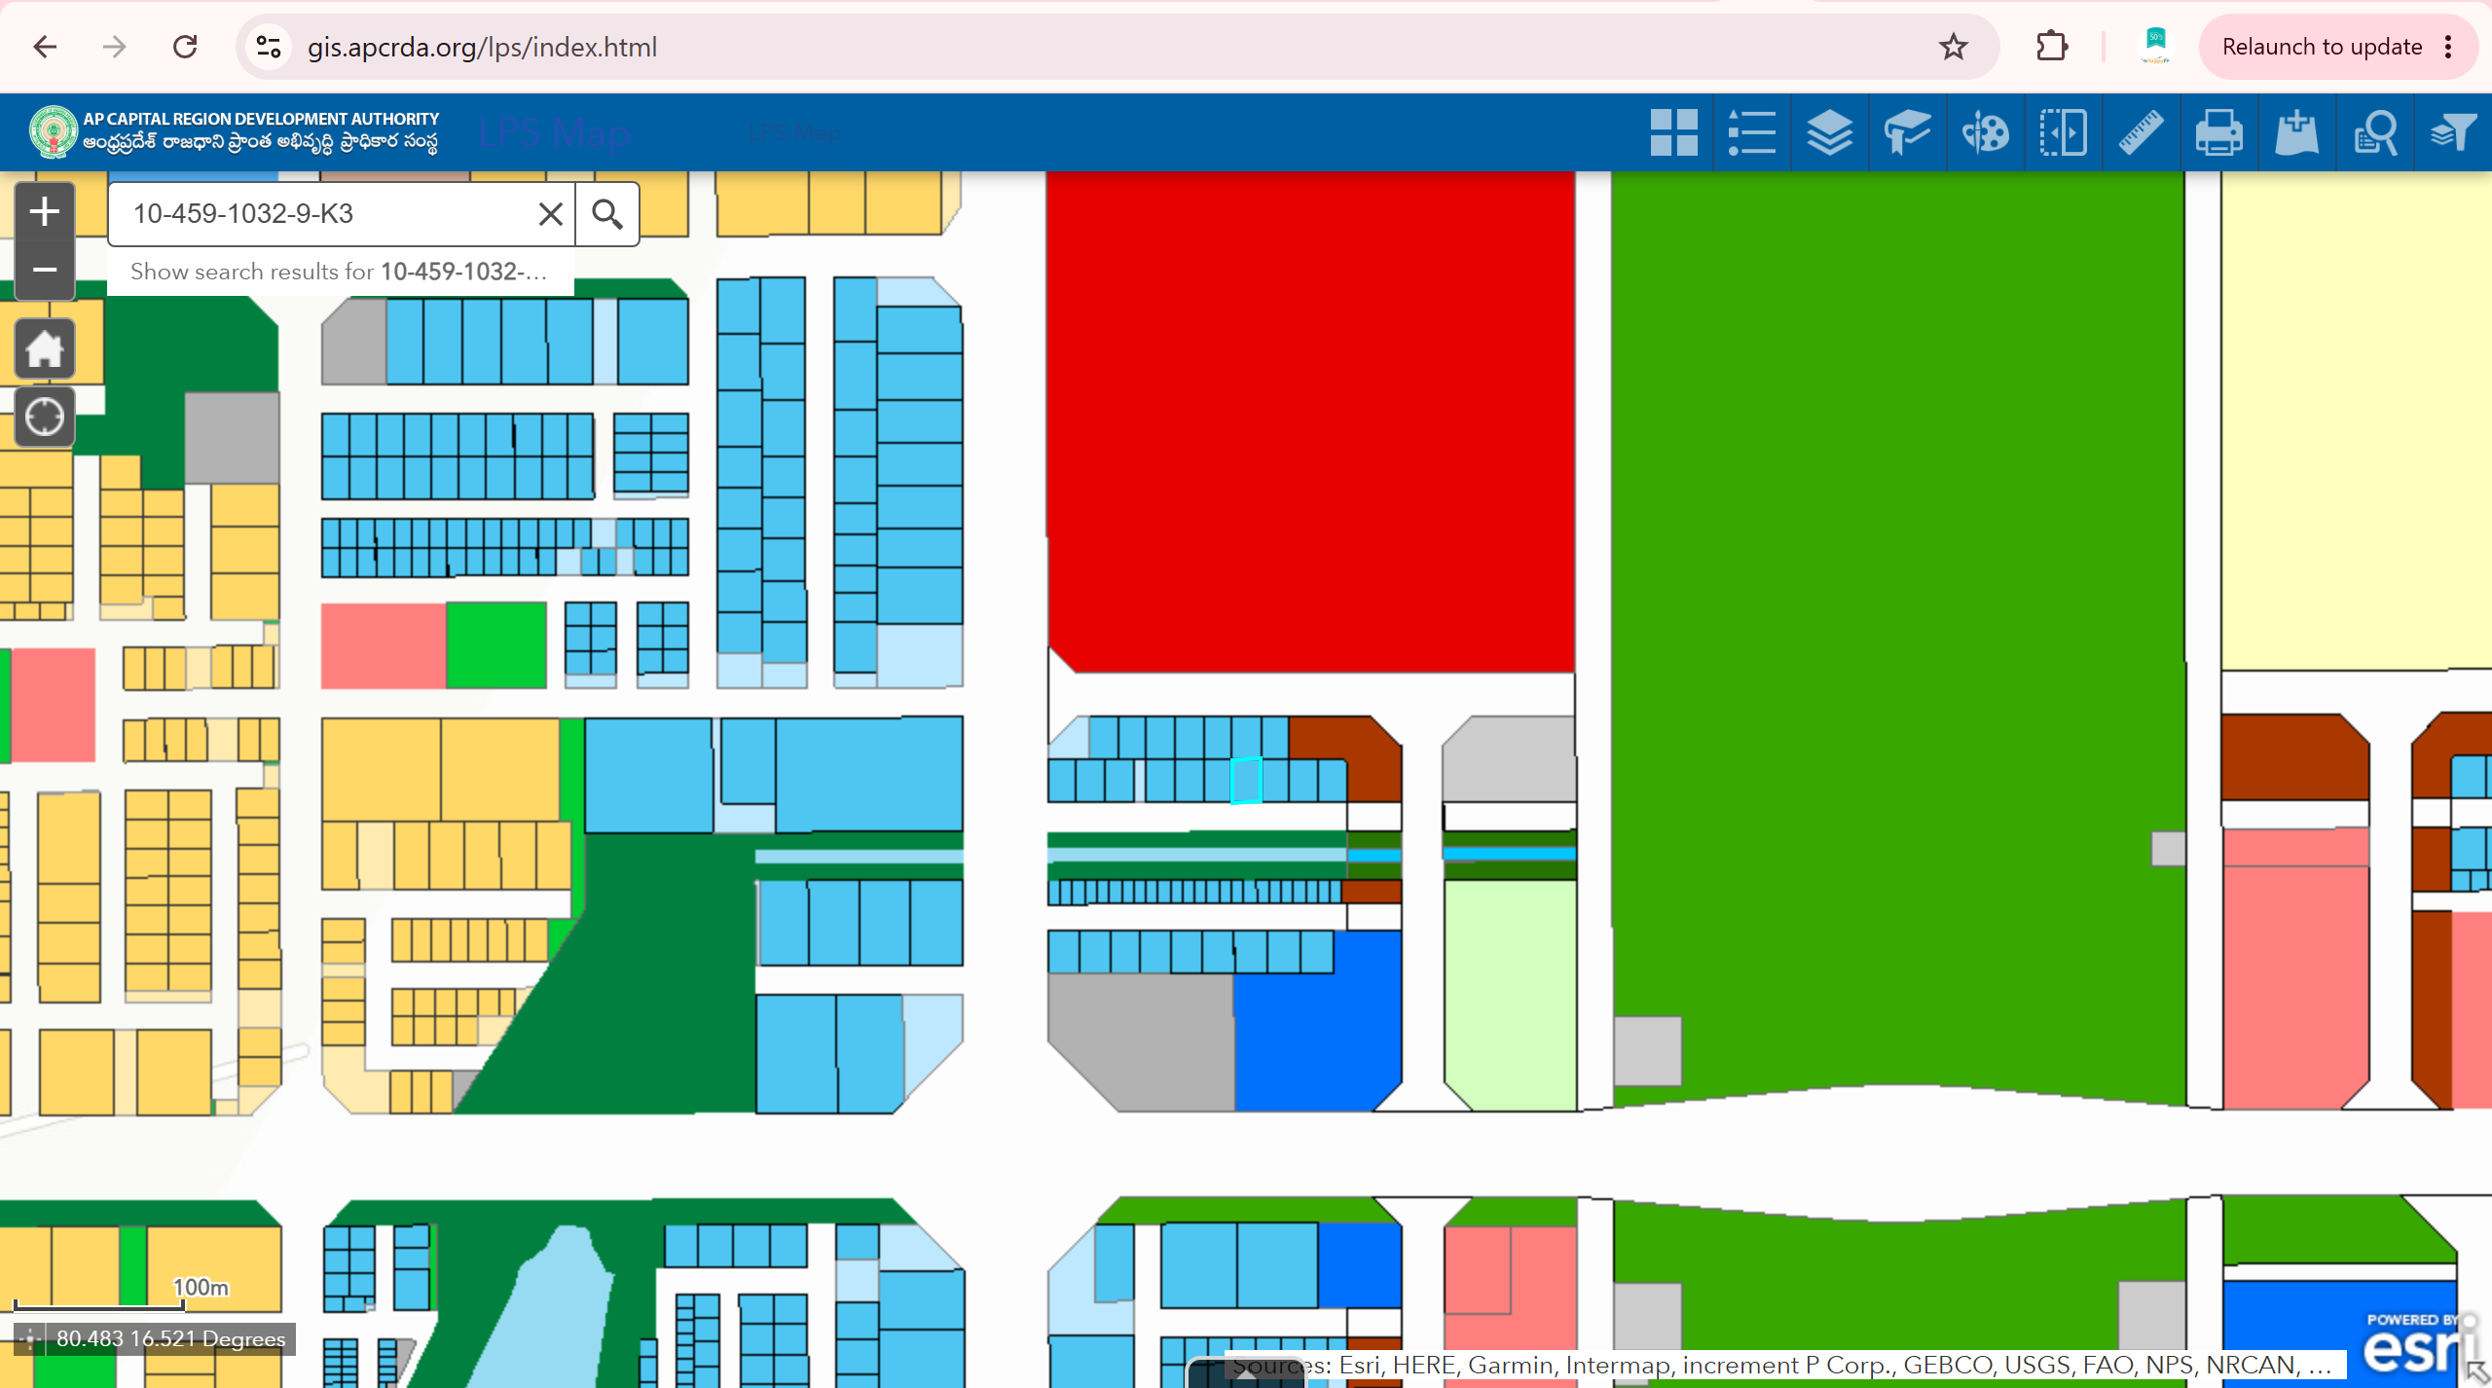Open the Chrome three-dot menu
2492x1388 pixels.
click(2448, 47)
